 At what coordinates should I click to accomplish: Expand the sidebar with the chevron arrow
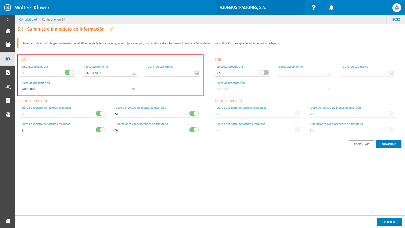pos(8,20)
